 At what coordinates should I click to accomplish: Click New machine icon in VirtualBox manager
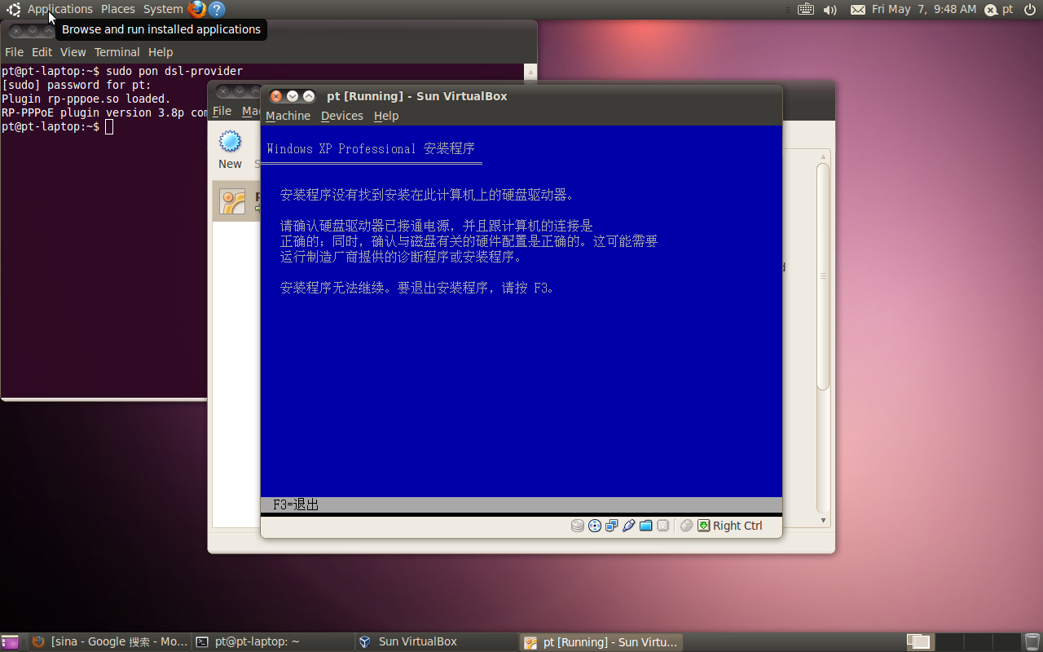(231, 149)
